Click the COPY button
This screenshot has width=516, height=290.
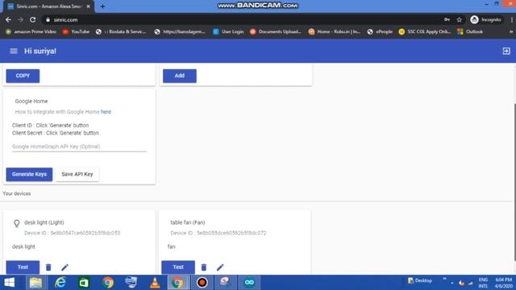[23, 76]
